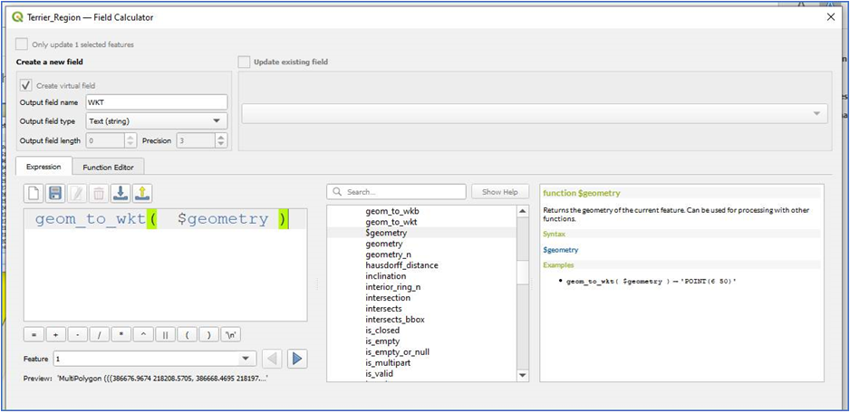Select interior_ring_n in function list

coord(393,287)
